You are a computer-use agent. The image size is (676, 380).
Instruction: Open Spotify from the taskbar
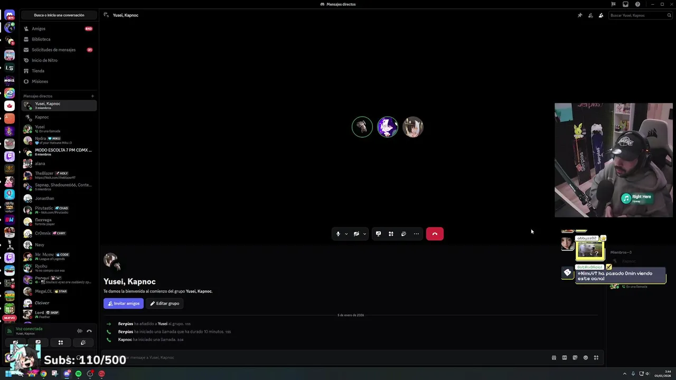coord(78,374)
